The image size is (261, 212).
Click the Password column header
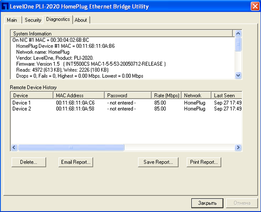point(128,96)
